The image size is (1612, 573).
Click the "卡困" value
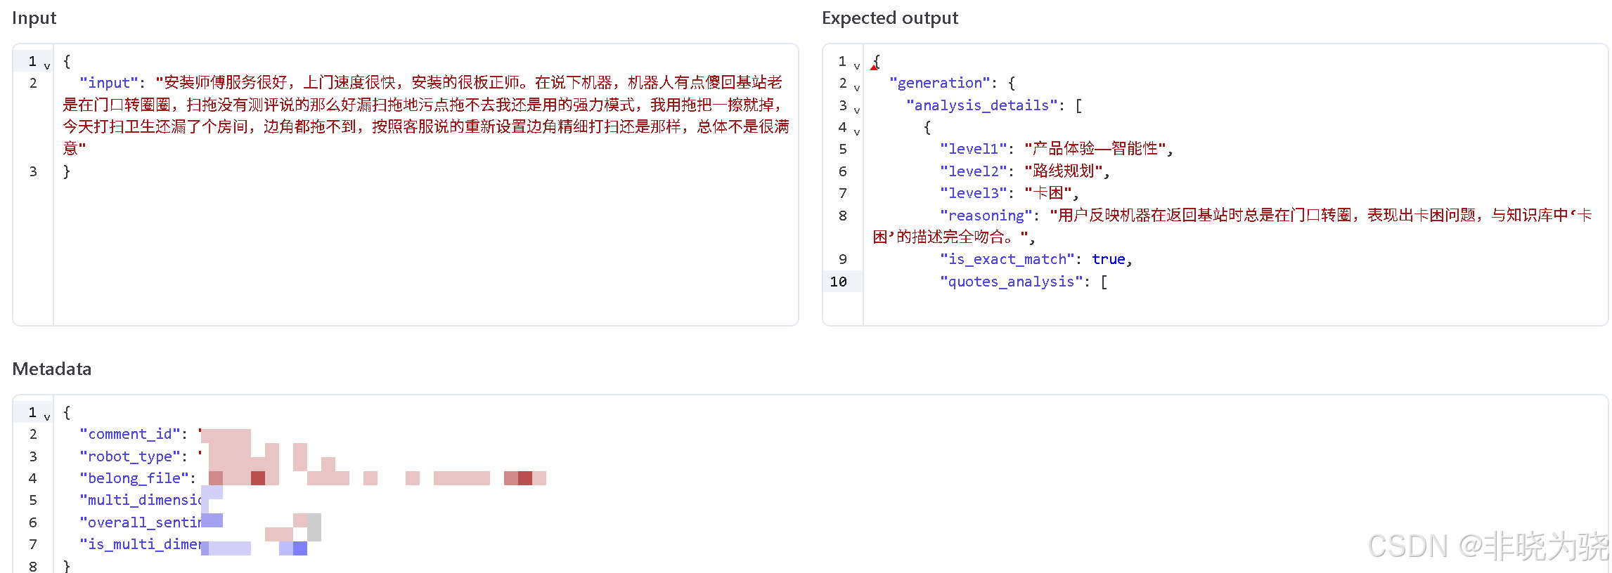pos(1047,193)
